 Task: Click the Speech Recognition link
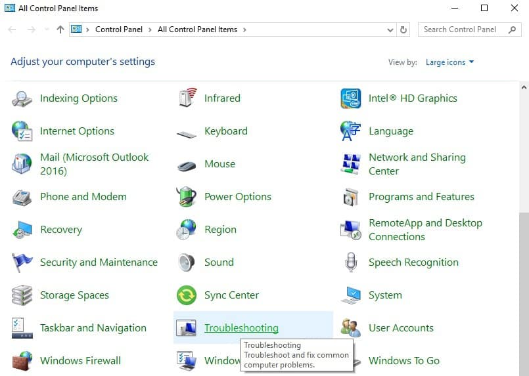(x=413, y=262)
